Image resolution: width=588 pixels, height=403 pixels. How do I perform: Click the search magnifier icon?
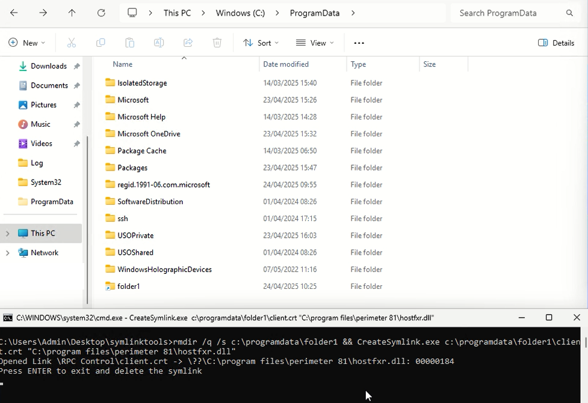tap(569, 13)
